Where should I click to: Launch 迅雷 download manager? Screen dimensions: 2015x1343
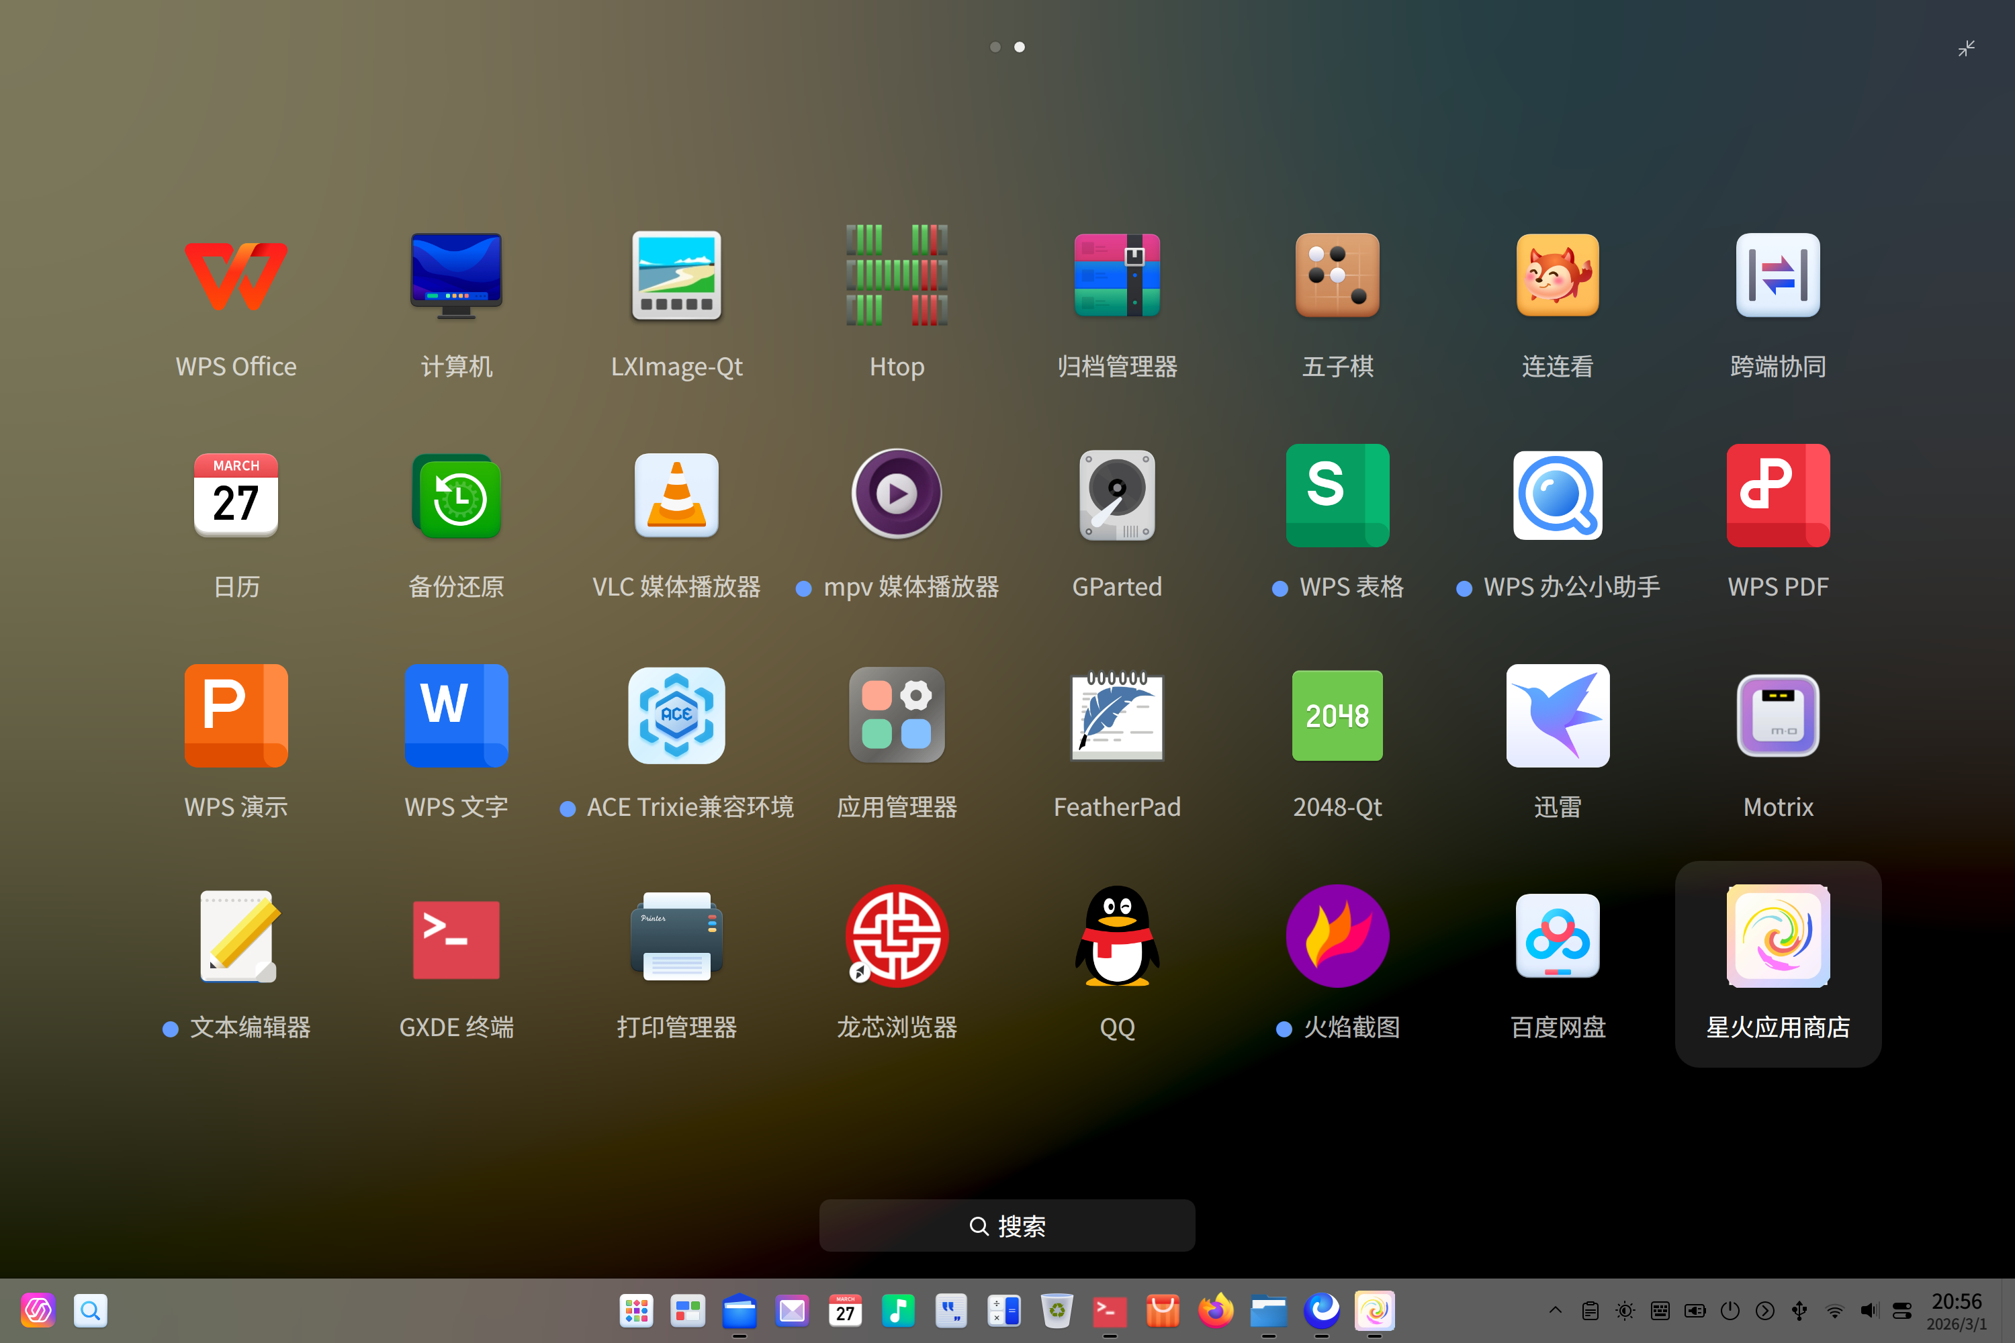pyautogui.click(x=1558, y=716)
